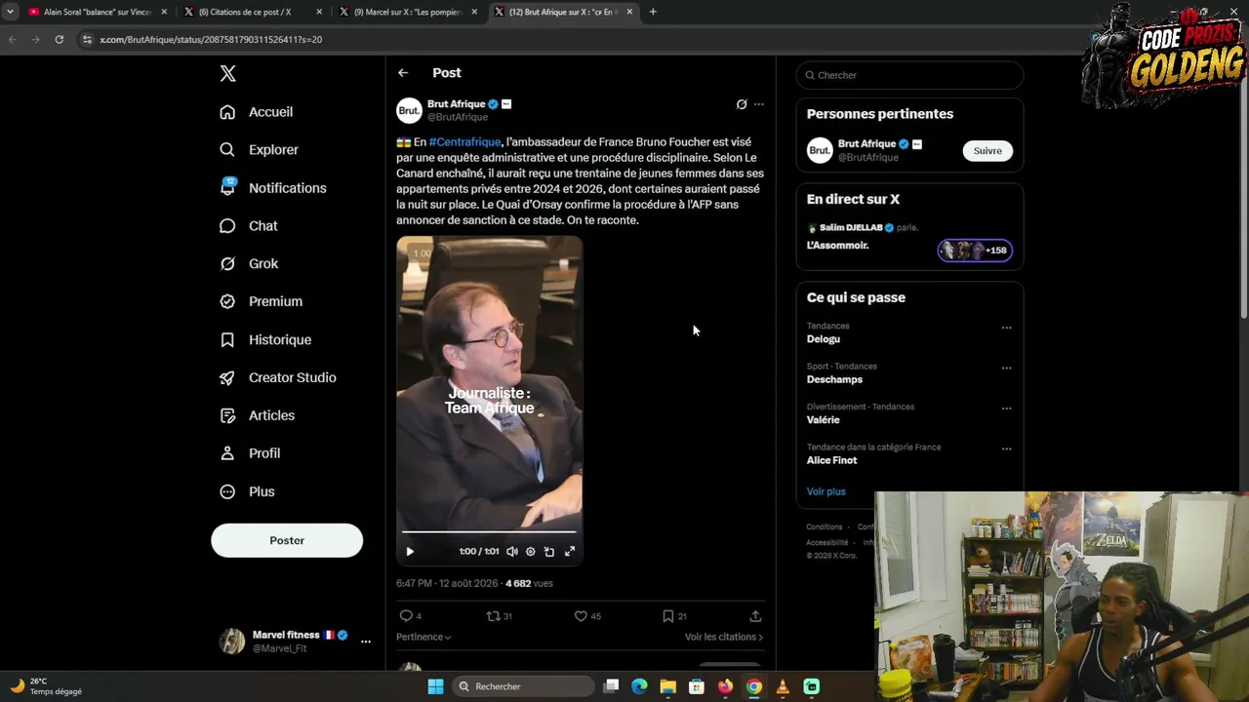This screenshot has width=1249, height=702.
Task: Open options for Valérie trend
Action: (x=1006, y=409)
